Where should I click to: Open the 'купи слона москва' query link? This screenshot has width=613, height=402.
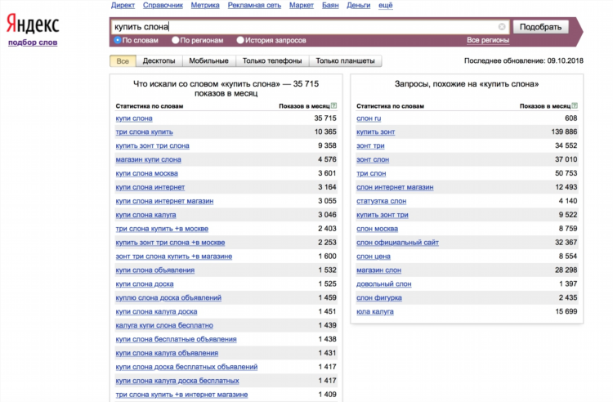pyautogui.click(x=146, y=173)
